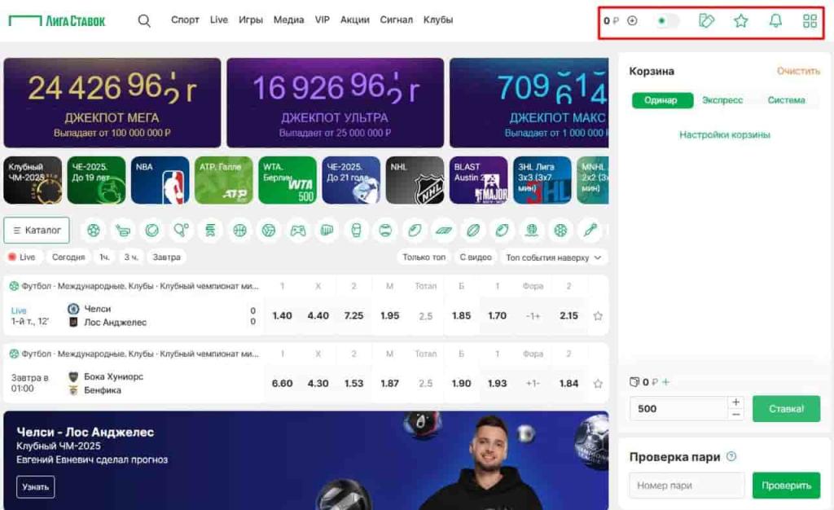Screen dimensions: 834x510
Task: Open the NBA league tile
Action: tap(160, 180)
